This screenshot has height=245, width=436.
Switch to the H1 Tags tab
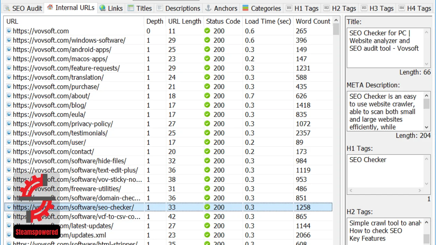[302, 8]
